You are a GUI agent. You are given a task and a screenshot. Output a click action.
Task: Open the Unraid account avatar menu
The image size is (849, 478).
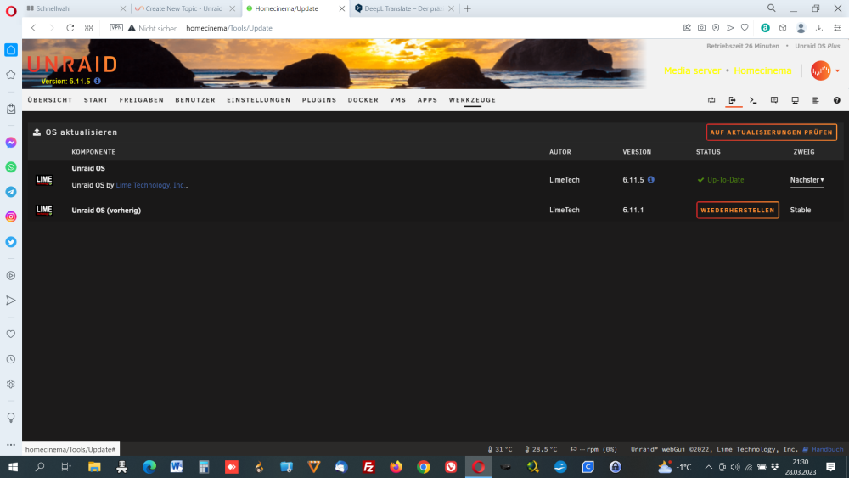[824, 70]
